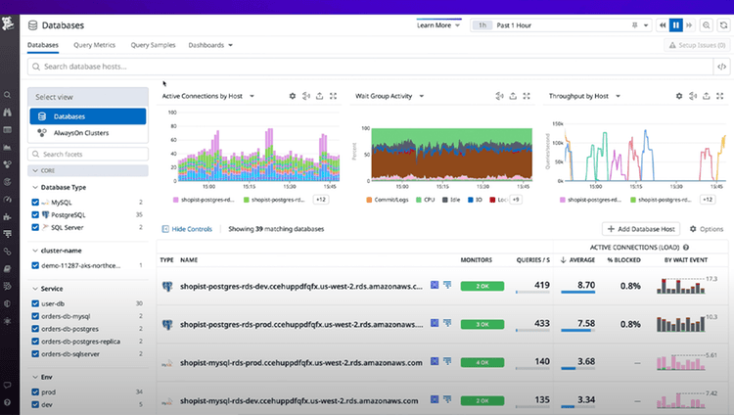Toggle the orders-db-postgres-replica checkbox
734x415 pixels.
point(35,342)
